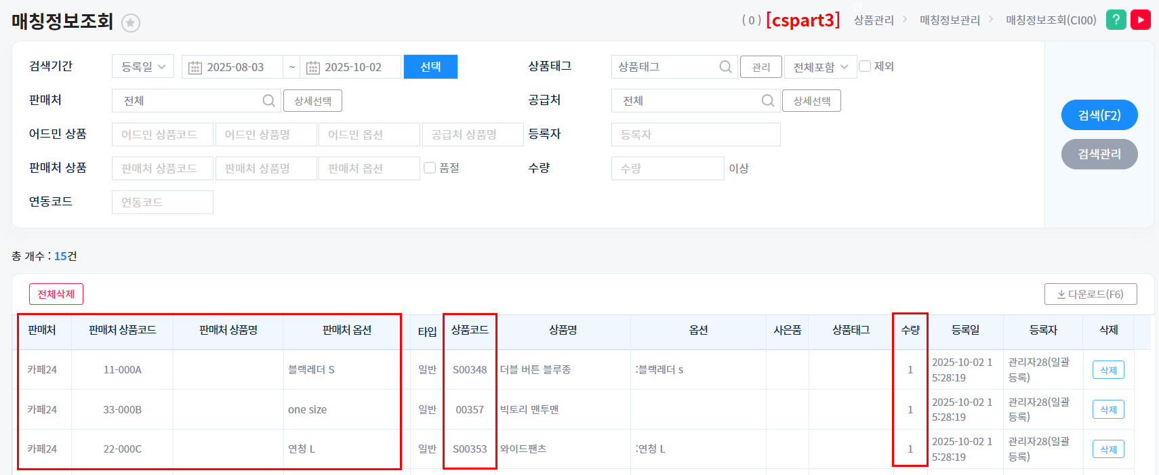The width and height of the screenshot is (1159, 475).
Task: Go to 상품관리 in the breadcrumb
Action: click(874, 20)
